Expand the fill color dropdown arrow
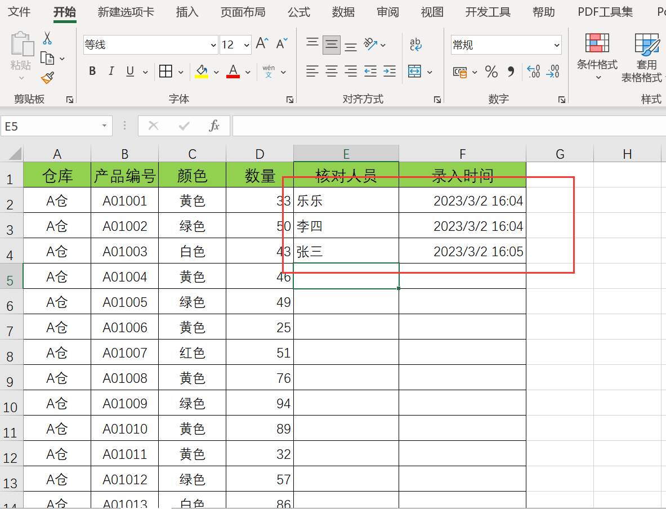Screen dimensions: 666x509 [x=216, y=72]
